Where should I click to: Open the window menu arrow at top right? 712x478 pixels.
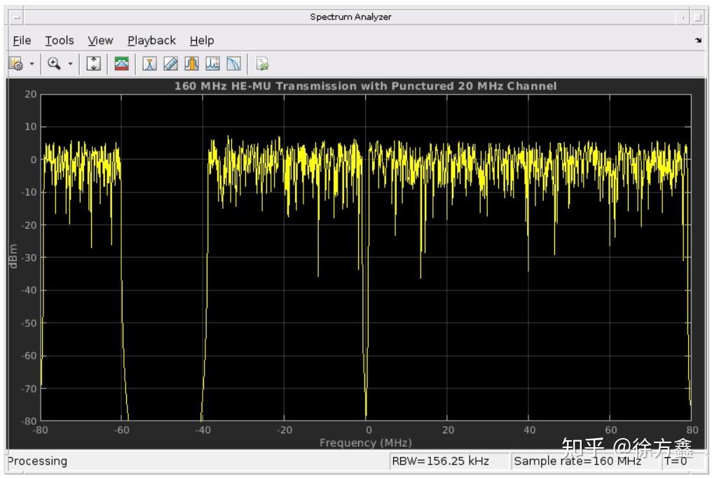pos(700,40)
